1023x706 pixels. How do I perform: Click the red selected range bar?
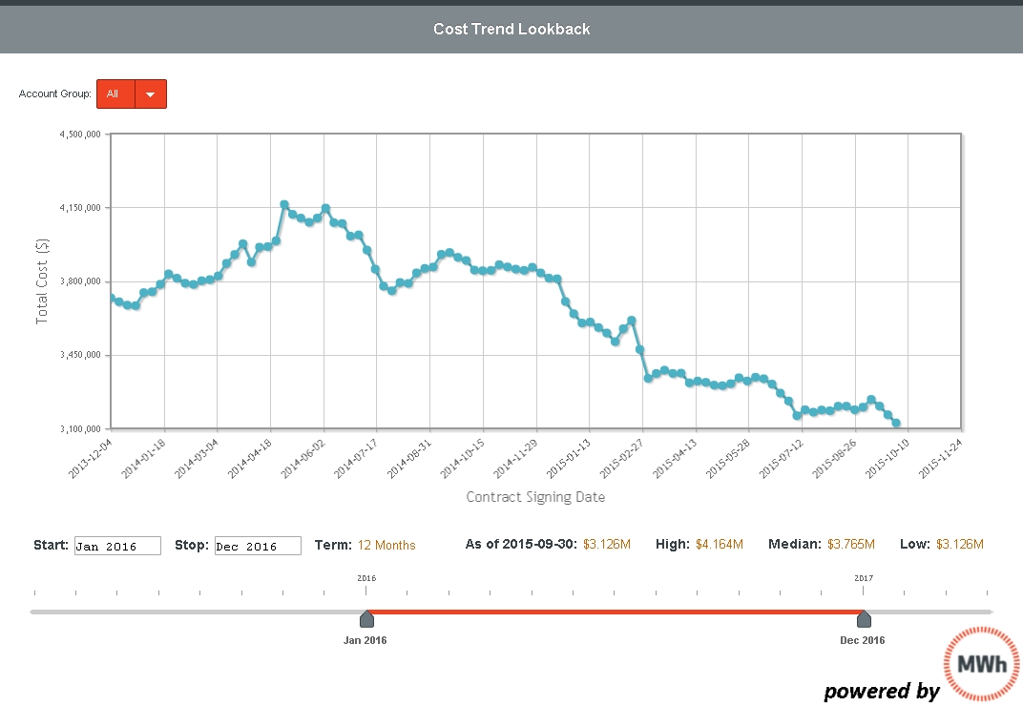(615, 612)
